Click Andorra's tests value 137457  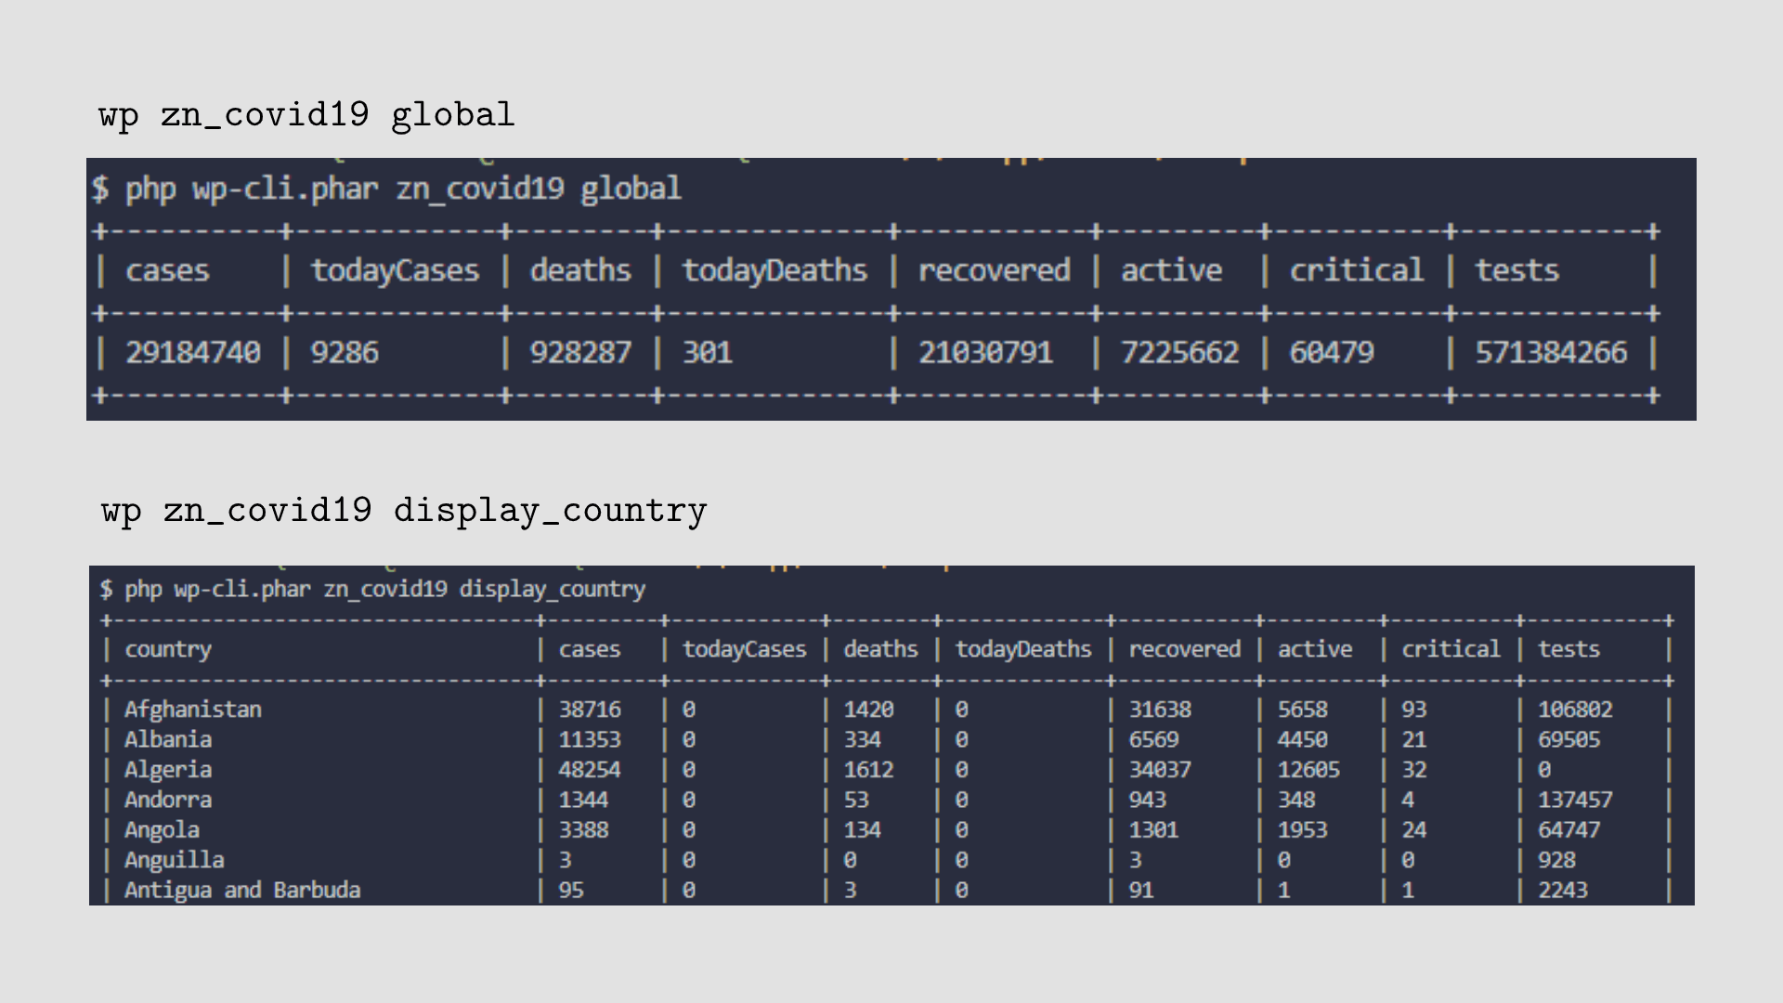click(1575, 800)
